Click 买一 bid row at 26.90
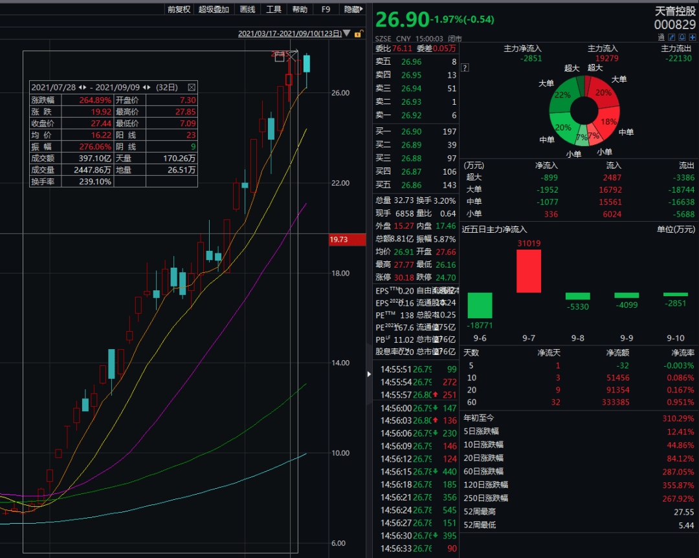 click(416, 131)
